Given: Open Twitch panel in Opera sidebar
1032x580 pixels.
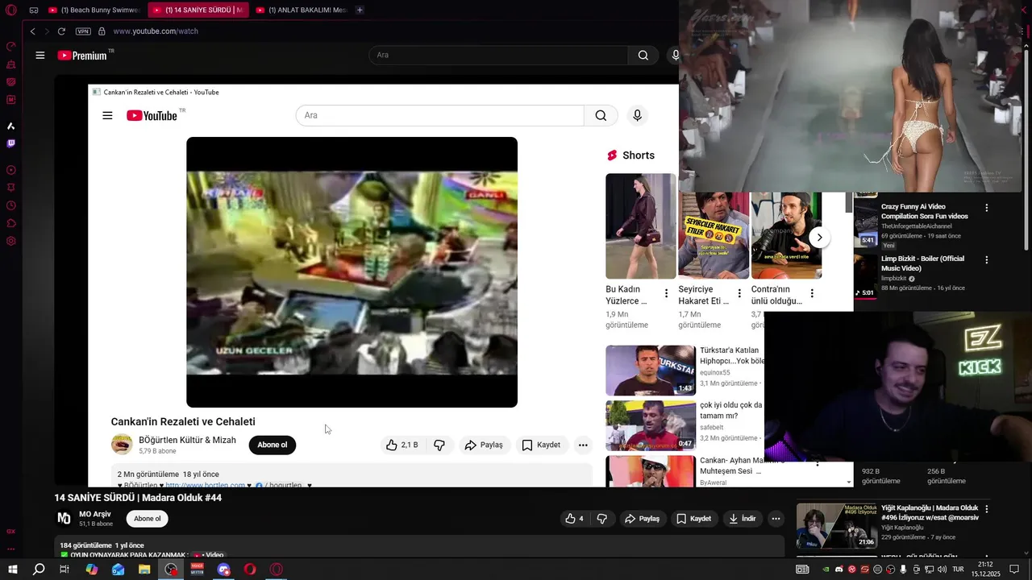Looking at the screenshot, I should (x=10, y=144).
